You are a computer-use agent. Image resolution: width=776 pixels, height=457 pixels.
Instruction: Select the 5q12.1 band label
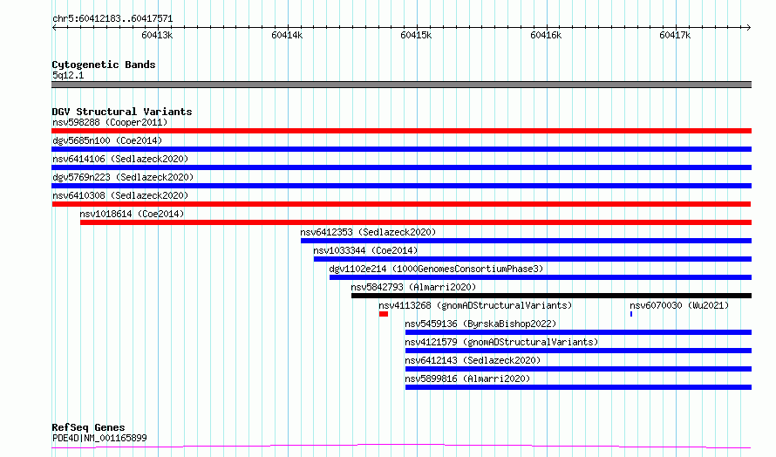click(68, 75)
